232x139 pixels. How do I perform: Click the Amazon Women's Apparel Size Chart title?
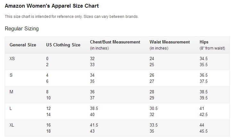click(52, 6)
